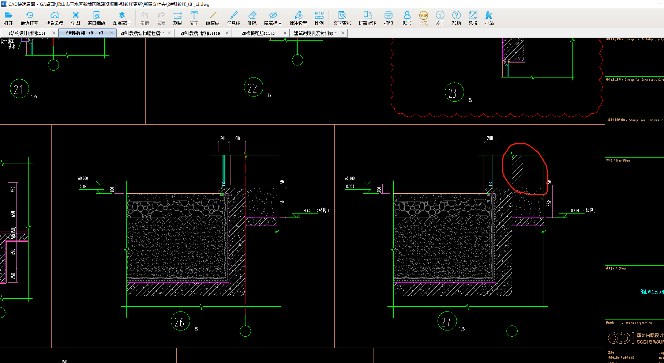Close tab 2#科教楼结构墙柱模
Image resolution: width=664 pixels, height=363 pixels.
[x=169, y=33]
